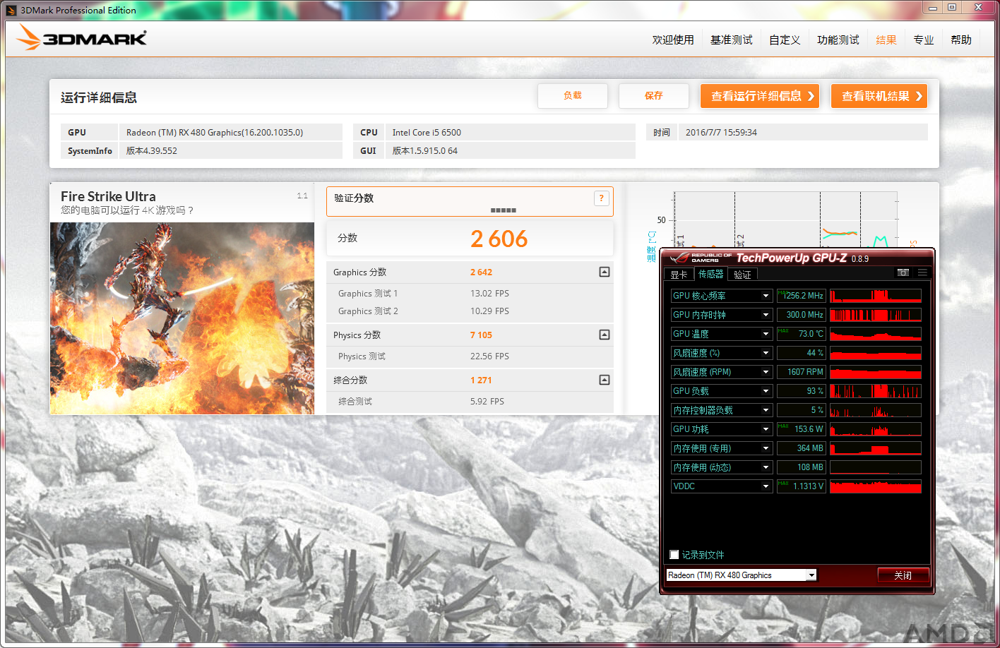Click 综合测试 row 5.92 FPS
Screen dimensions: 1000x648
[x=470, y=402]
